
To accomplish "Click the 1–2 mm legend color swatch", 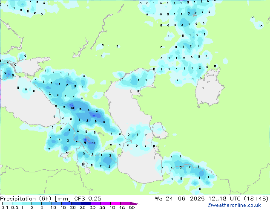I will (x=27, y=203).
